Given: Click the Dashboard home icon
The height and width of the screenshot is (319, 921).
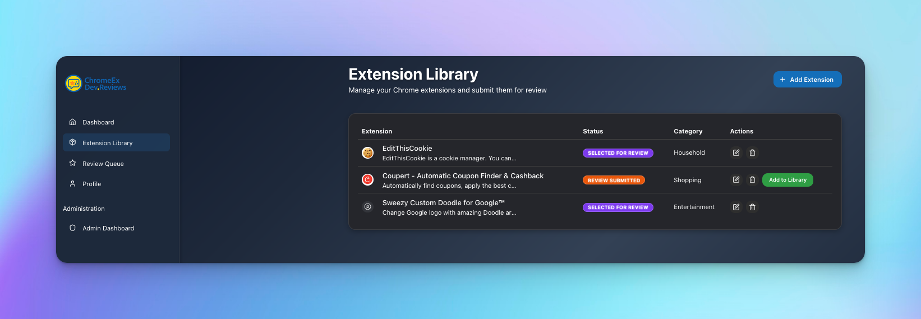Looking at the screenshot, I should click(x=72, y=122).
